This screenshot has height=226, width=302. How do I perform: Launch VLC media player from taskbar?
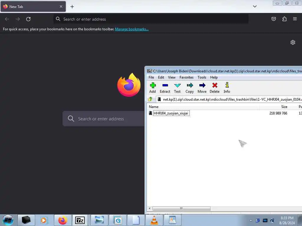pos(154,220)
